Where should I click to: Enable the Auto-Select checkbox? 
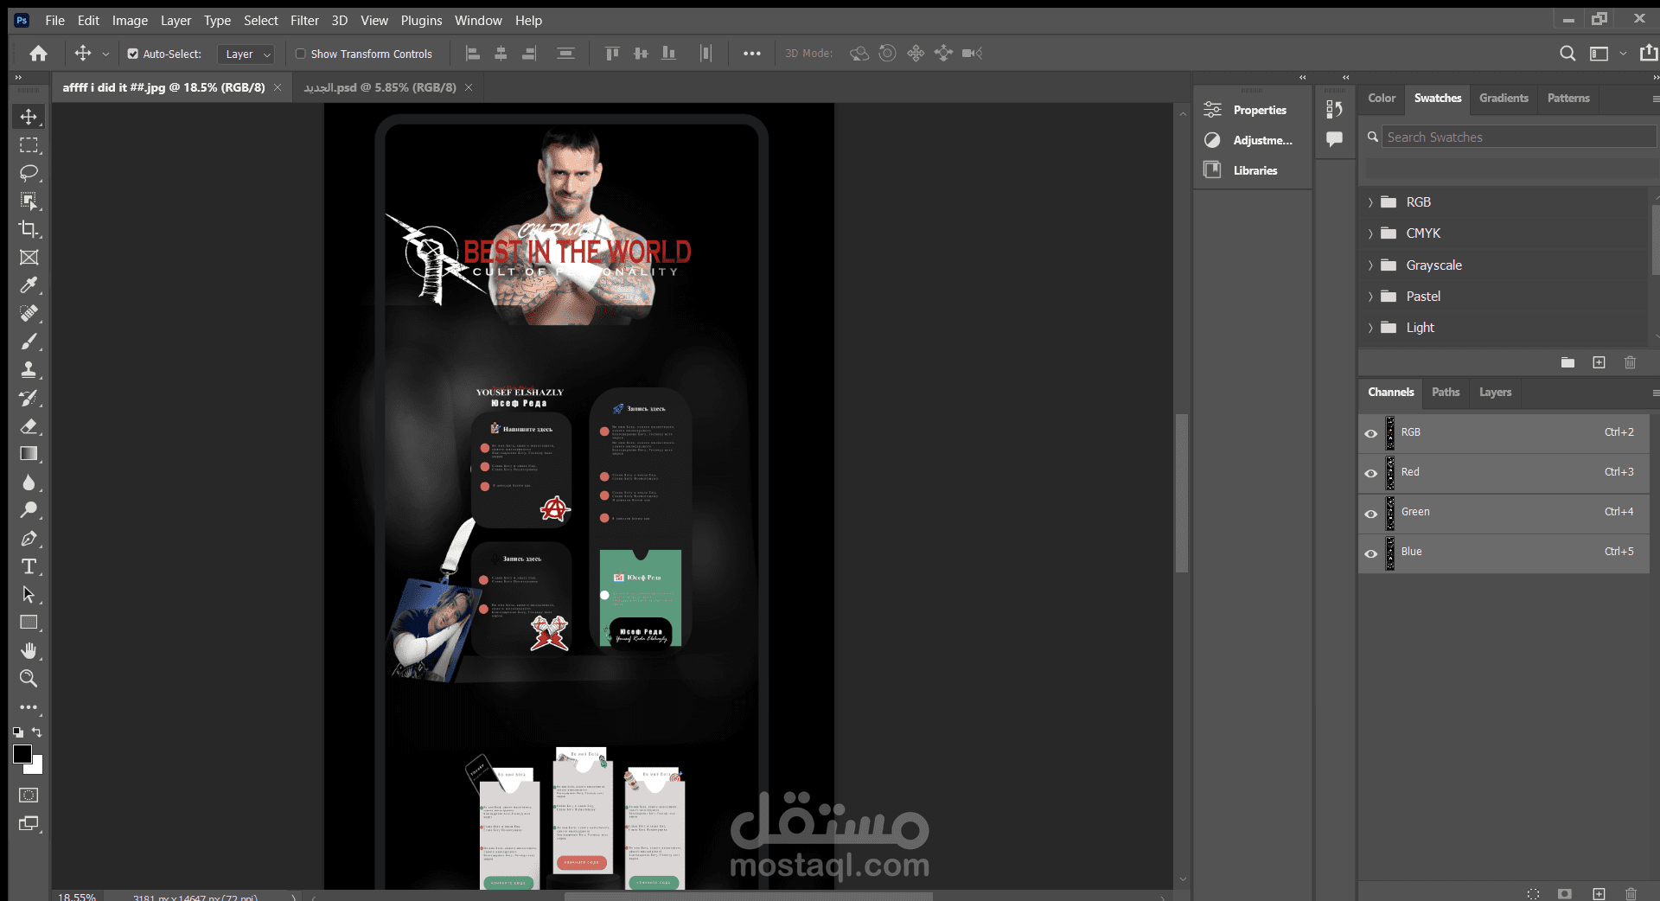tap(133, 54)
